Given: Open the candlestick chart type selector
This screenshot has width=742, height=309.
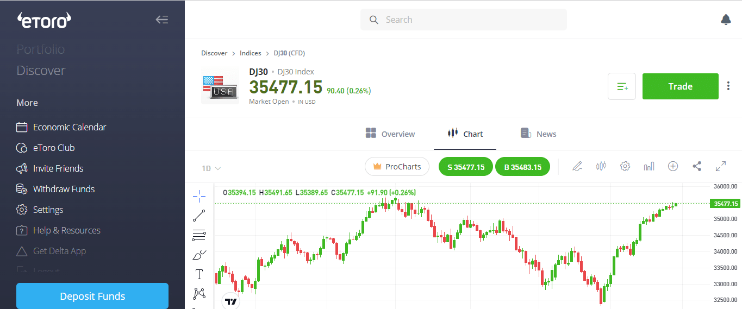Looking at the screenshot, I should point(601,167).
